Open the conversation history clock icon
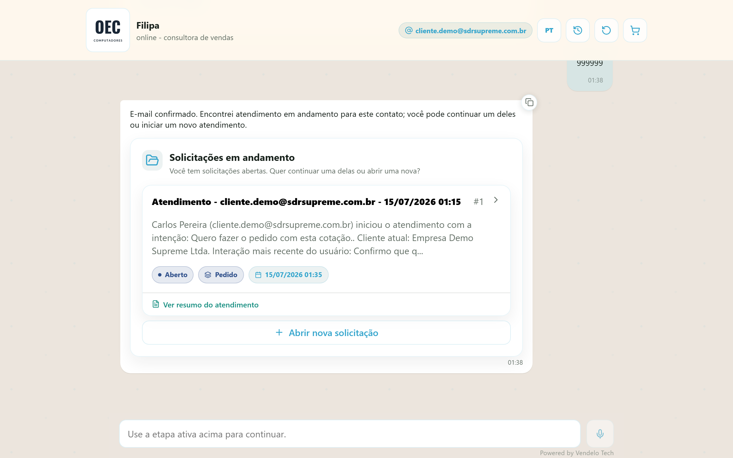This screenshot has height=458, width=733. tap(578, 30)
